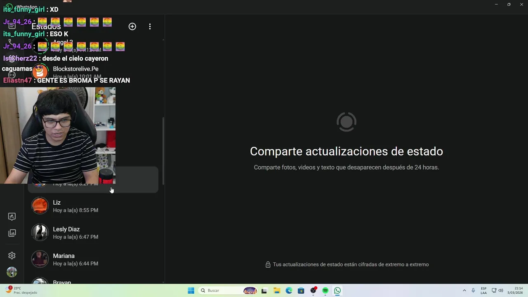Open starred messages icon in sidebar
Screen dimensions: 528x297
point(12,217)
